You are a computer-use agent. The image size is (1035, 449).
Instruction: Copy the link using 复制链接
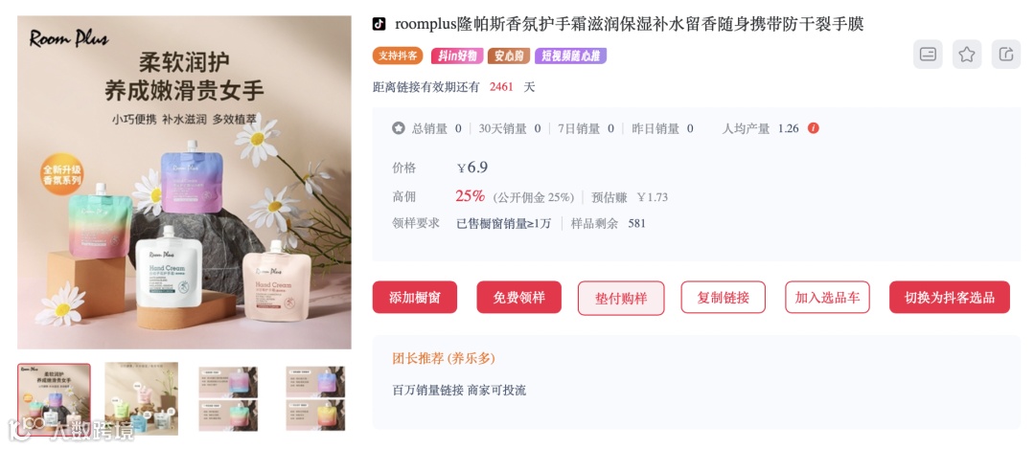(724, 298)
